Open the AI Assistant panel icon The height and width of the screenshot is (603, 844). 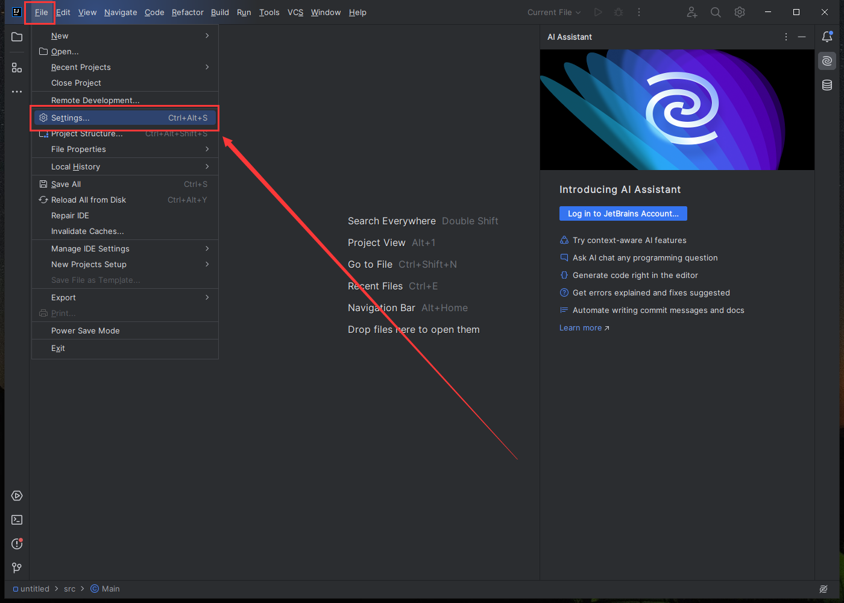tap(827, 60)
